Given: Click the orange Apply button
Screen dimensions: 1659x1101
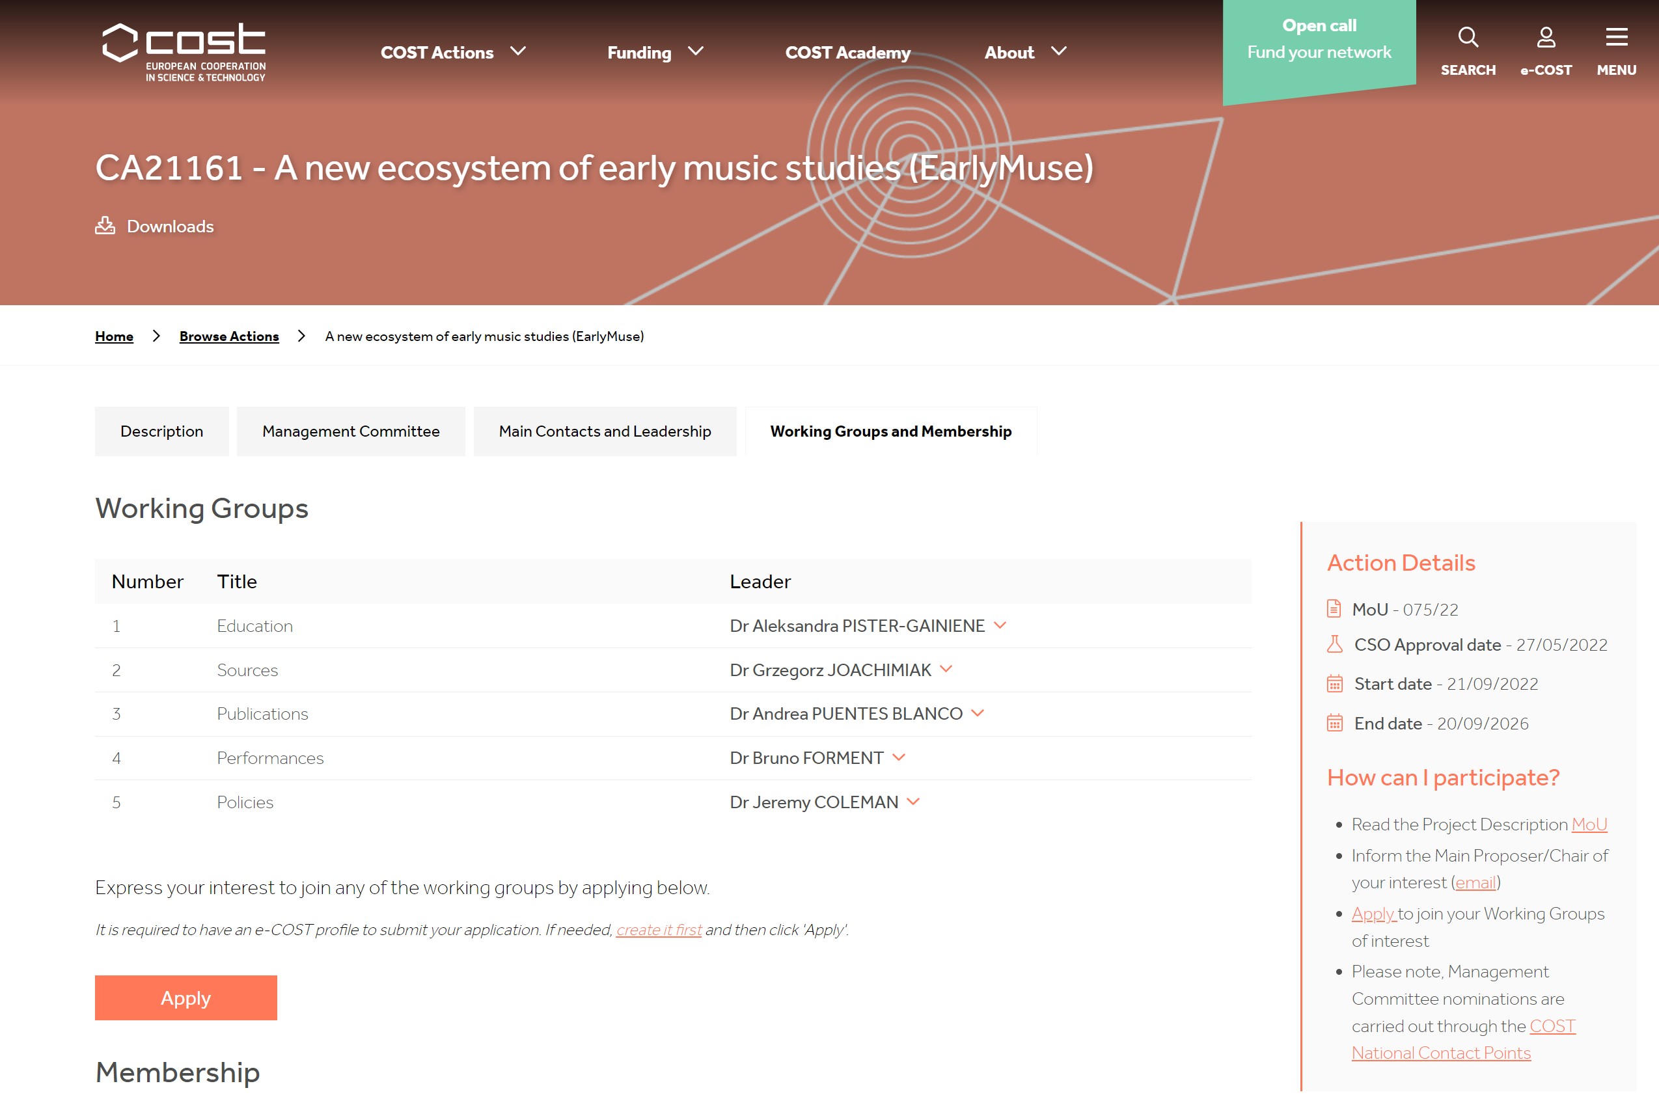Looking at the screenshot, I should click(185, 998).
